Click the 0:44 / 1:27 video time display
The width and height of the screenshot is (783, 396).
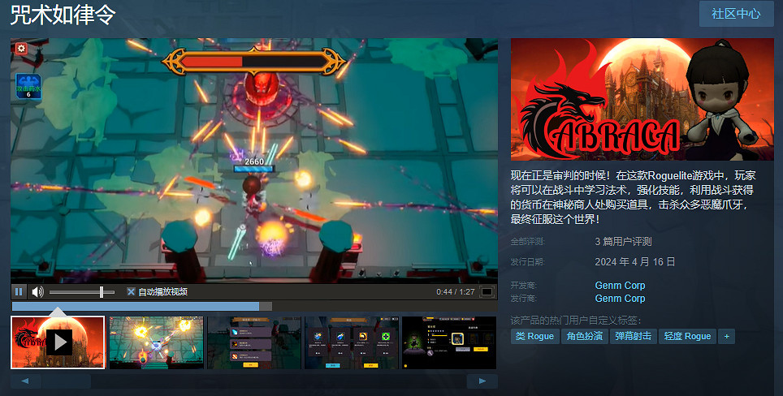[456, 292]
